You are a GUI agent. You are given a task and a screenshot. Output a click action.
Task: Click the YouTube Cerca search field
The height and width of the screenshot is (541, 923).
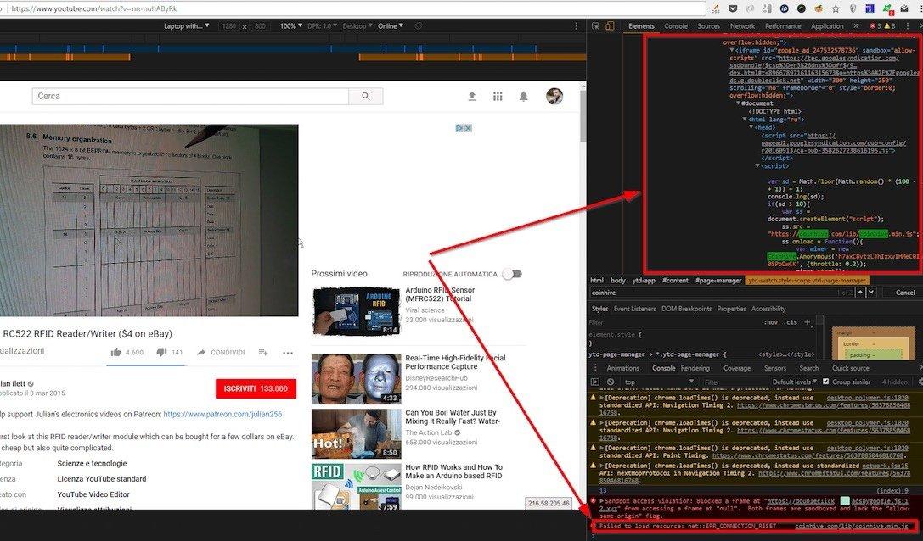coord(190,96)
